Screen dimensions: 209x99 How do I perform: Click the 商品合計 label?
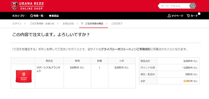145,61
